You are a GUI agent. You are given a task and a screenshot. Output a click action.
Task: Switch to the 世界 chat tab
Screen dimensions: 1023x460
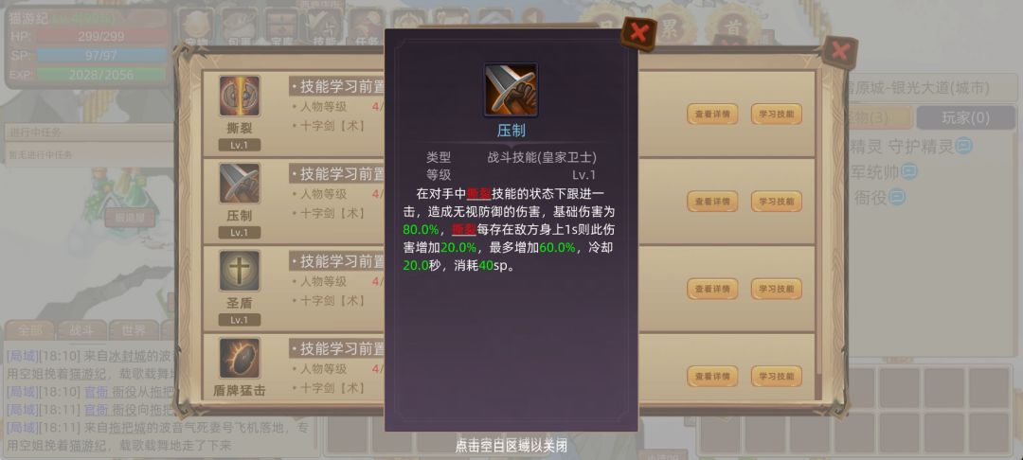pos(134,330)
